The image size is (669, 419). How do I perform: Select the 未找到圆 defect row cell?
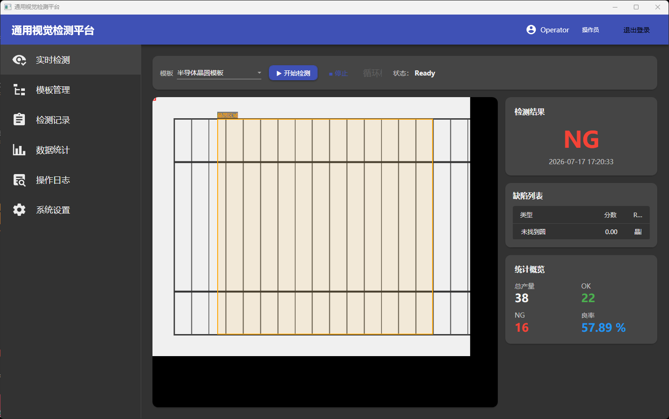(x=533, y=232)
